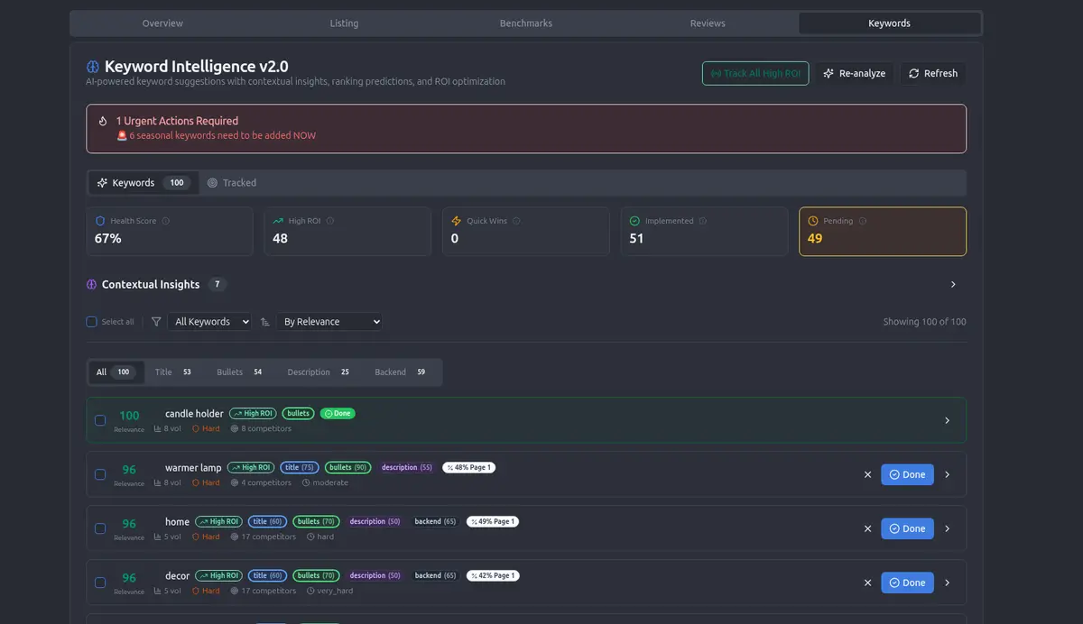Click the Health Score shield icon

click(x=99, y=220)
